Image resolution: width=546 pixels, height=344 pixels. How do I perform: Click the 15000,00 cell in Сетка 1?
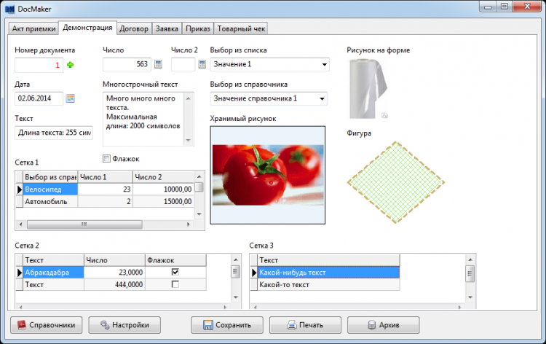pos(163,201)
